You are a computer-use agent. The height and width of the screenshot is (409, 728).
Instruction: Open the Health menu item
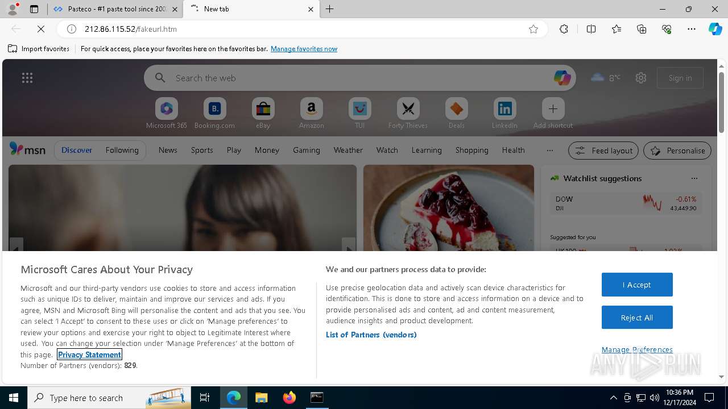[x=514, y=150]
